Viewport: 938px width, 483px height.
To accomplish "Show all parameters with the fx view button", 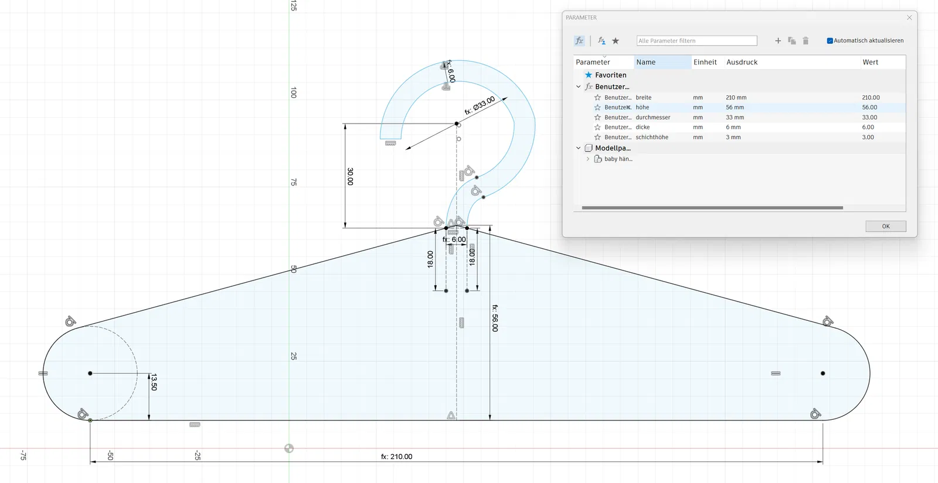I will pos(579,40).
